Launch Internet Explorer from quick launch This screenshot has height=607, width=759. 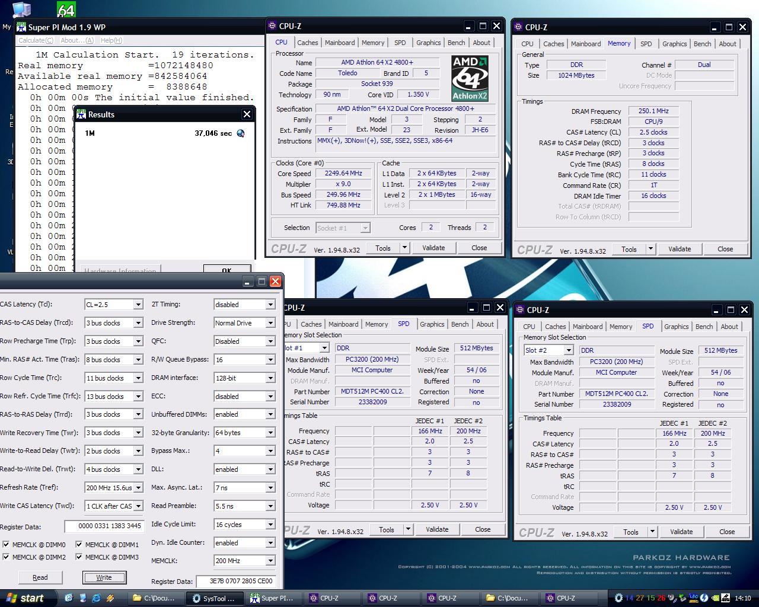click(96, 598)
